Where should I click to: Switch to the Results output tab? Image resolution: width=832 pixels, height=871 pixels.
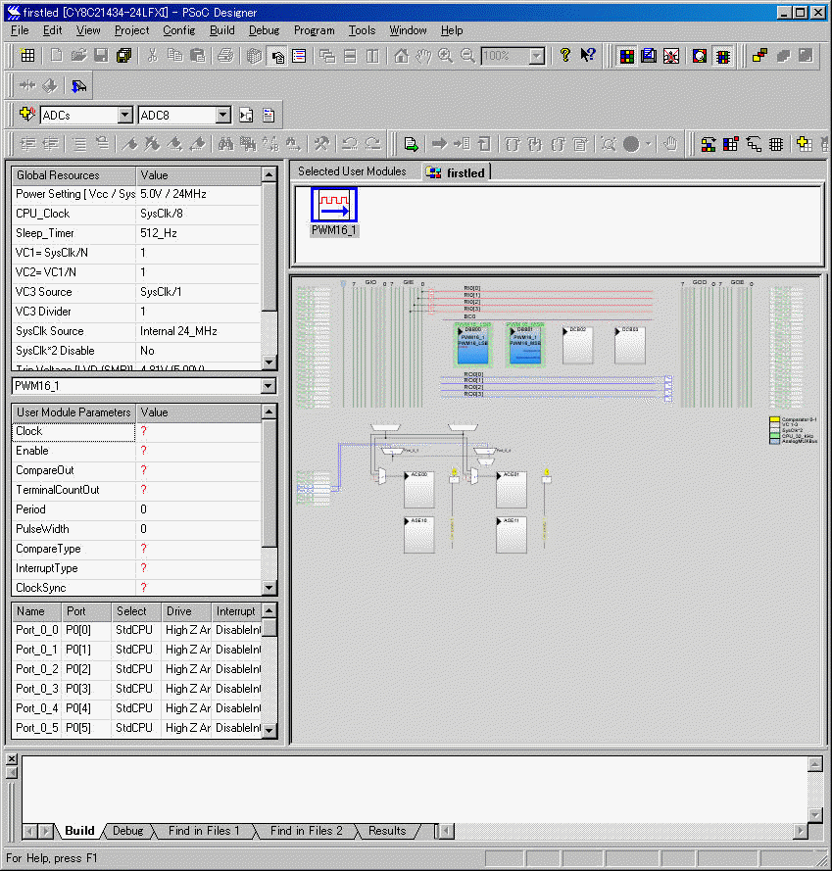pyautogui.click(x=387, y=831)
